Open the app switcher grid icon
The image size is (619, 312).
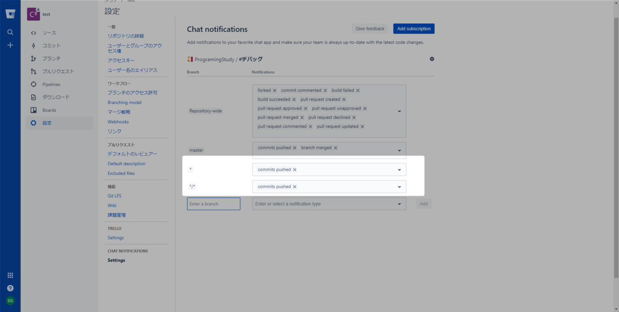click(x=10, y=275)
